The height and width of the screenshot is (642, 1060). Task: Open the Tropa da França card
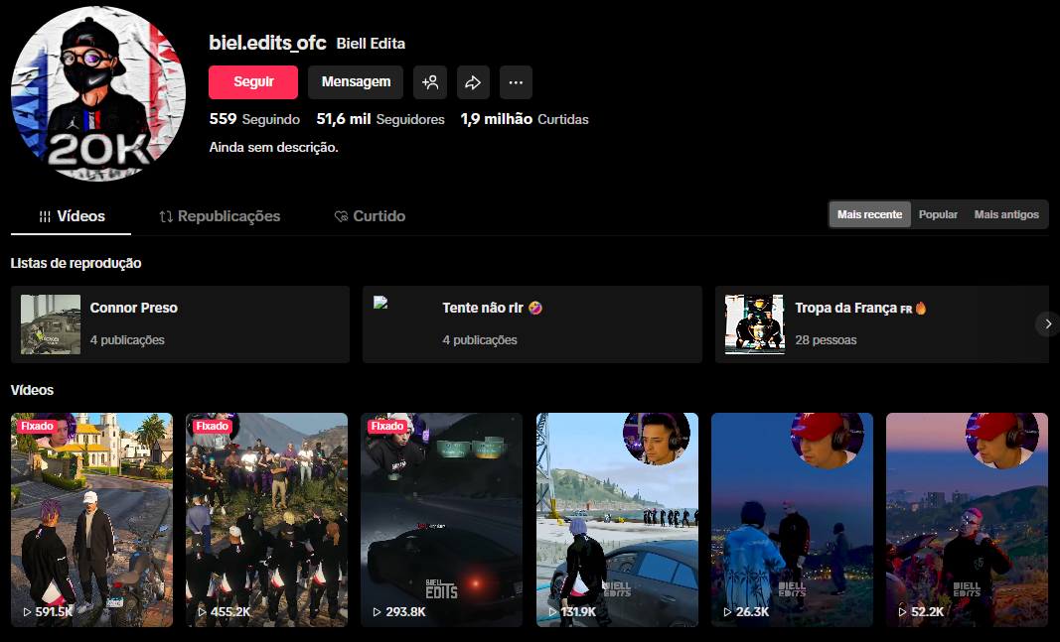click(x=881, y=324)
